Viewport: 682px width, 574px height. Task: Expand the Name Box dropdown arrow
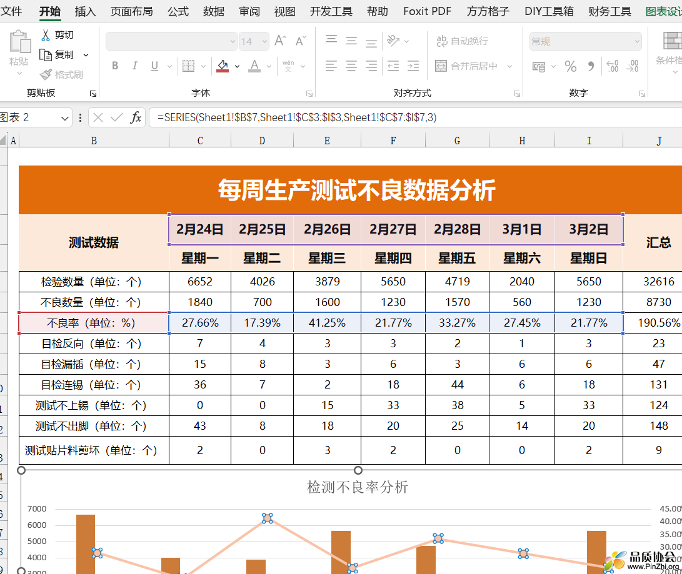click(x=65, y=118)
